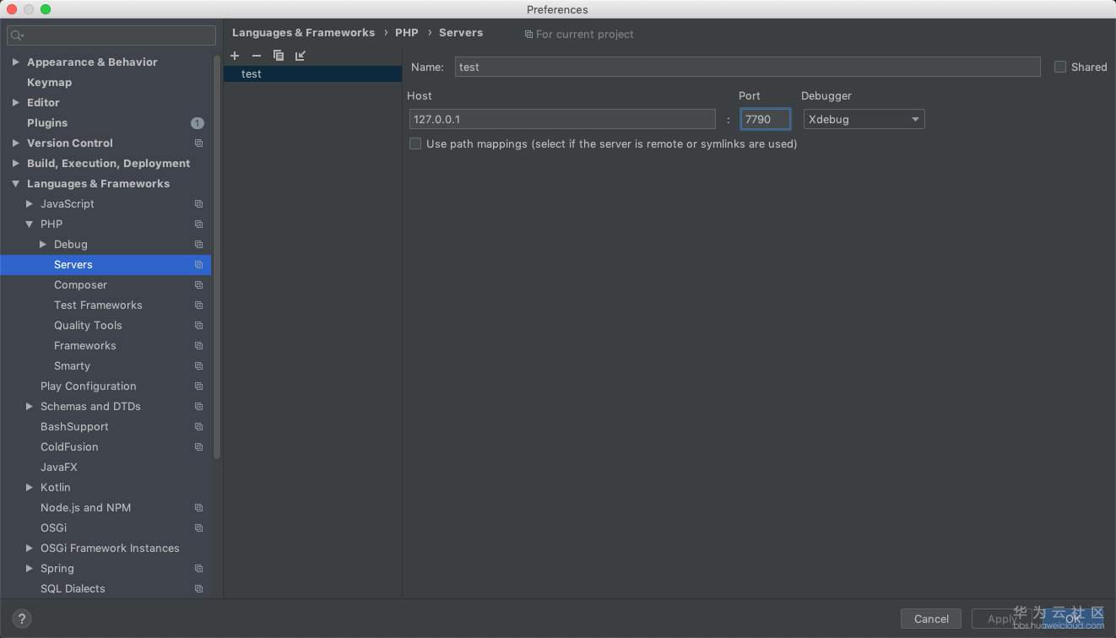Click the project-level icon beside BashSupport
Viewport: 1116px width, 638px height.
click(198, 427)
